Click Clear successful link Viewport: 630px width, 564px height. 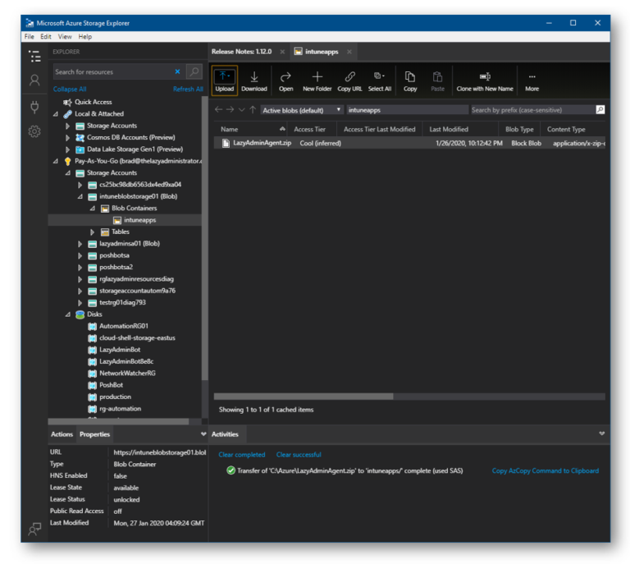(x=299, y=455)
